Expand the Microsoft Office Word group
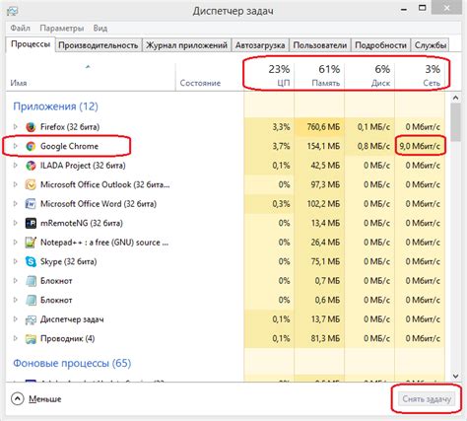The image size is (467, 421). (15, 203)
